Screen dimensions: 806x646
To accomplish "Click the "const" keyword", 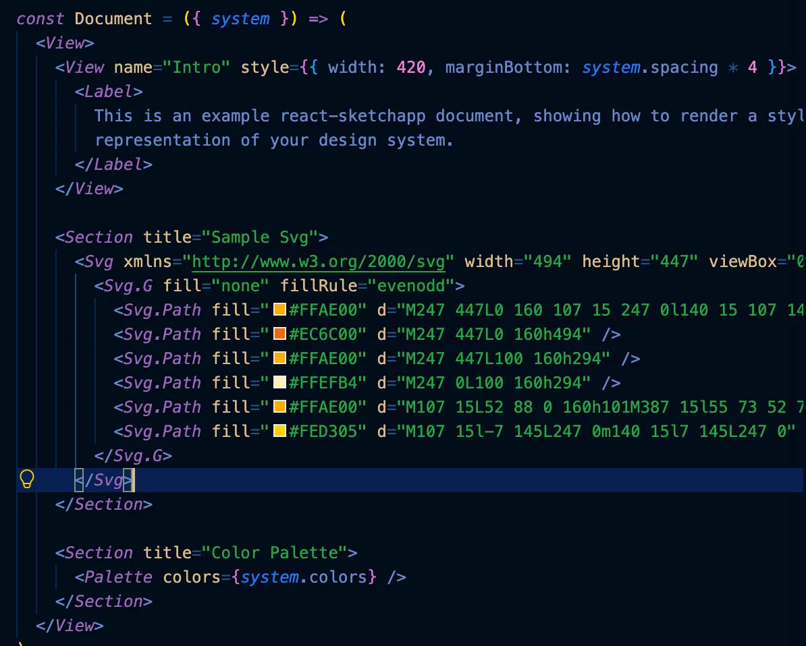I will [x=40, y=19].
